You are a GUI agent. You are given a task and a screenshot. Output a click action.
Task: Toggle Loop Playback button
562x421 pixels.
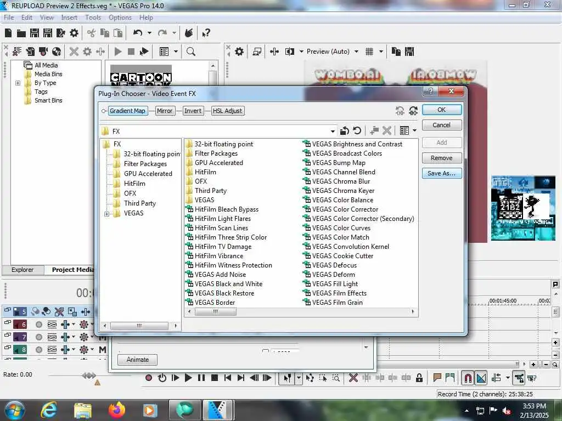(x=162, y=378)
